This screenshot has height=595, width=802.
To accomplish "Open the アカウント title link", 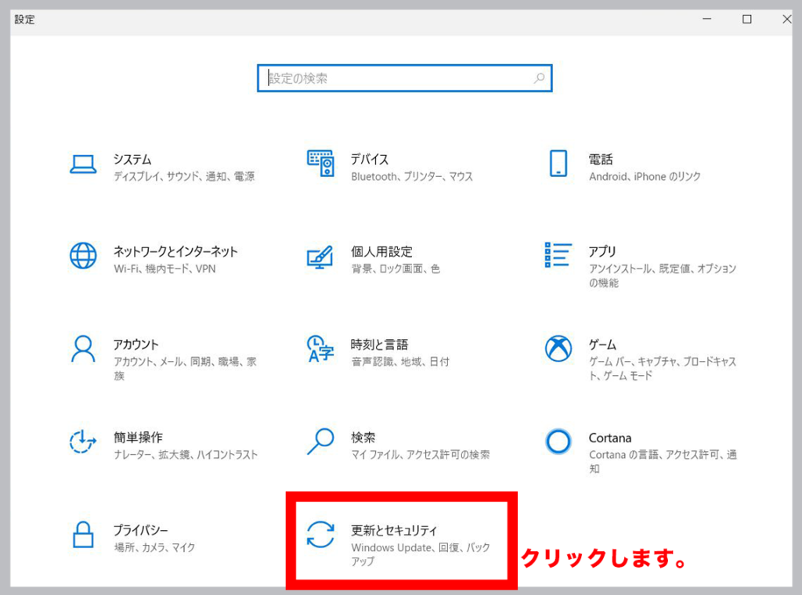I will (x=136, y=344).
